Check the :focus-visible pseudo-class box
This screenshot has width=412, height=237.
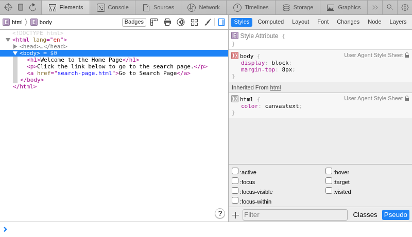(235, 191)
